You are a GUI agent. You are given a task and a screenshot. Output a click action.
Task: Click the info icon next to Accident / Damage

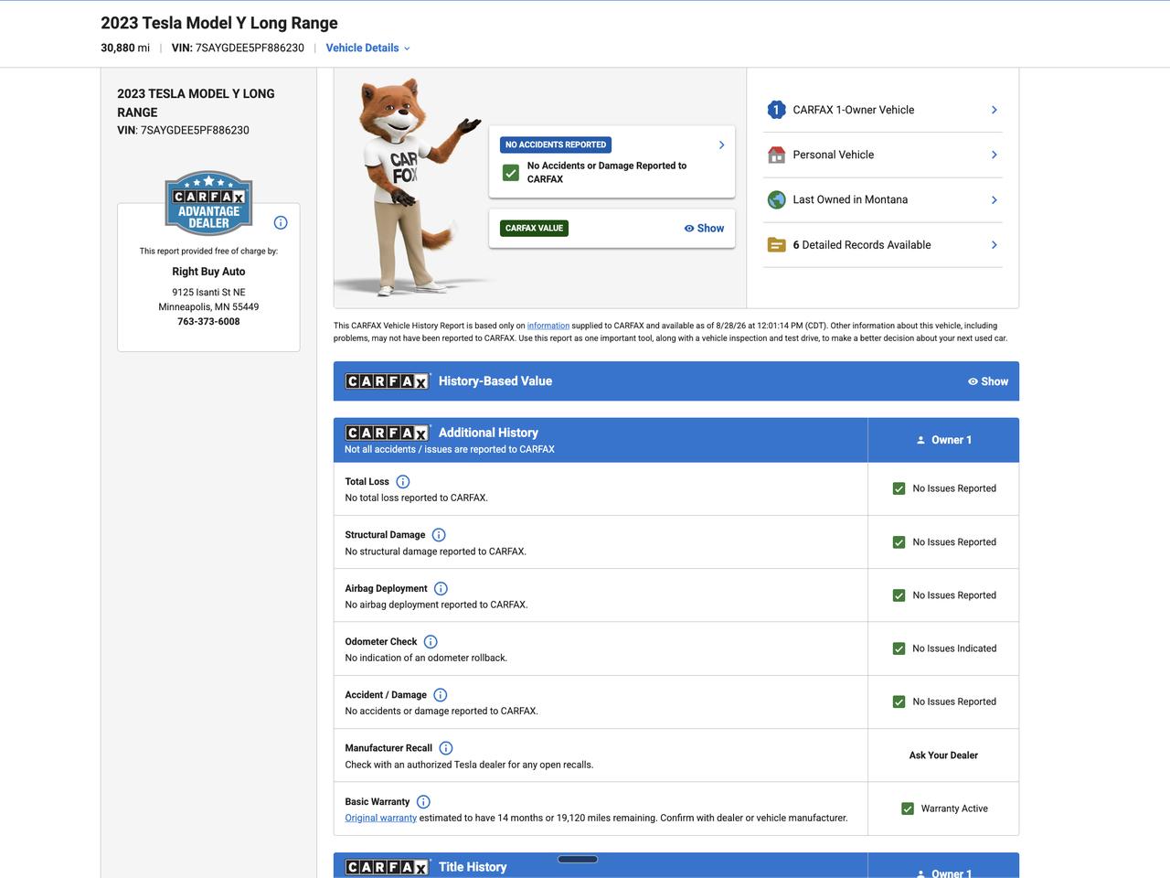click(x=441, y=695)
